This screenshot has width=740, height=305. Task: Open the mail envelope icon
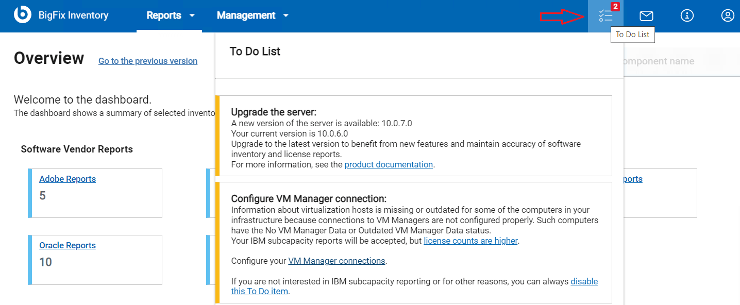646,16
